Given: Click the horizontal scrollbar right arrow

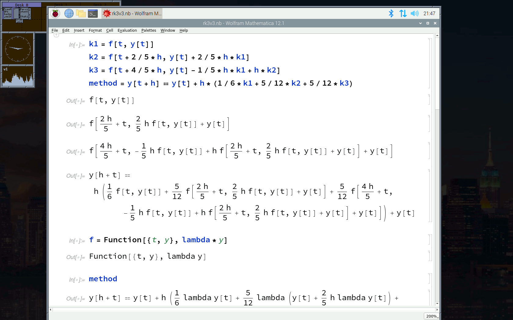Looking at the screenshot, I should (437, 310).
